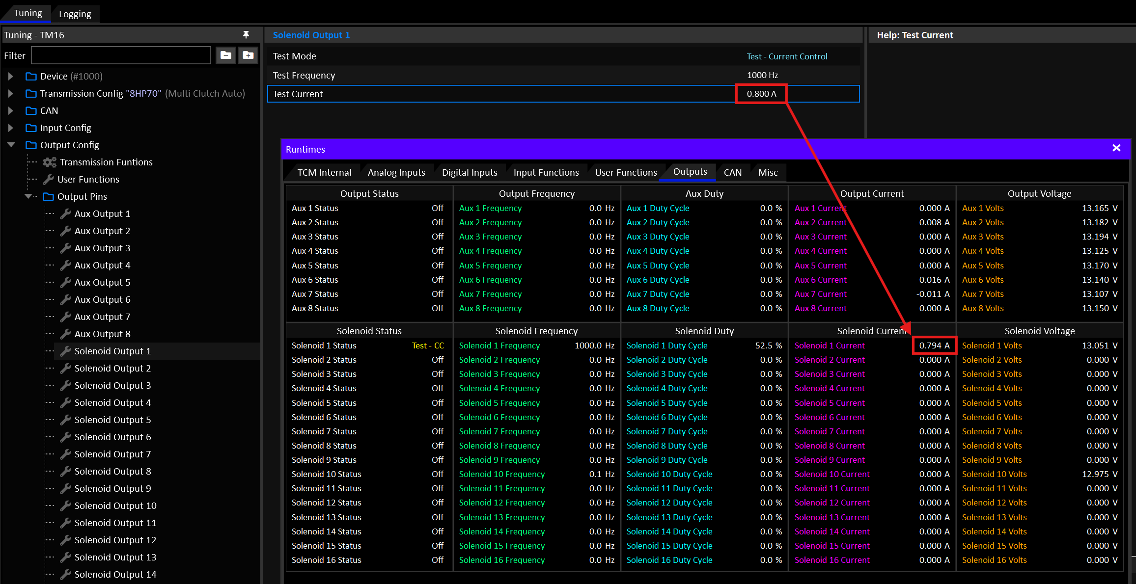The height and width of the screenshot is (584, 1136).
Task: Click wrench icon next to Solenoid Output 4
Action: click(65, 402)
